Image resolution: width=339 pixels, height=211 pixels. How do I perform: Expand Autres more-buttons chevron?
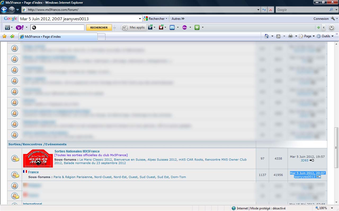[x=178, y=19]
